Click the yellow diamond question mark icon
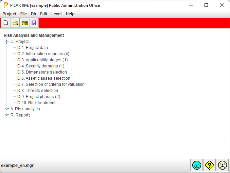 (210, 165)
